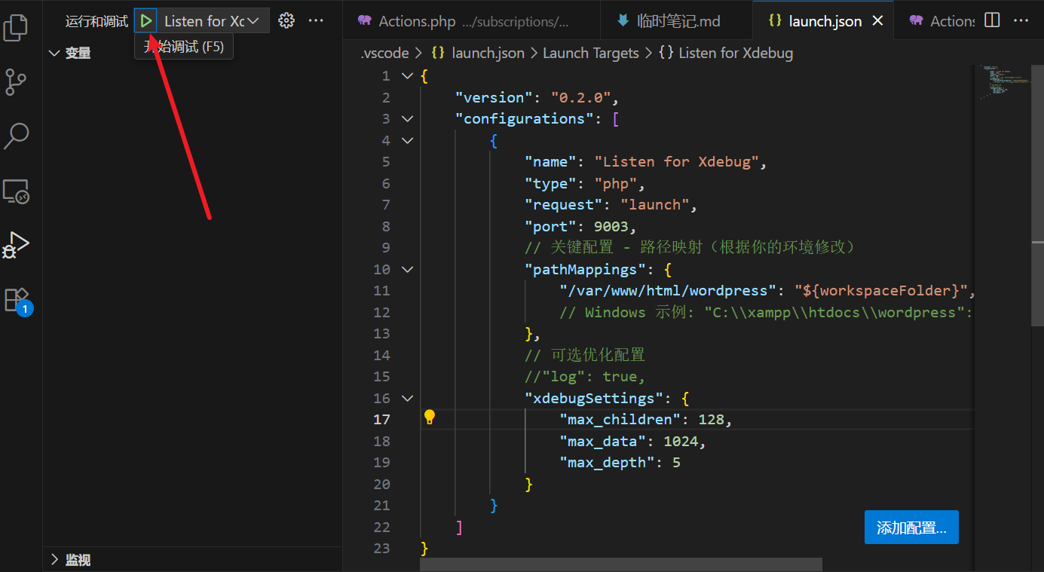The image size is (1044, 572).
Task: Click the 运行和调试 panel title
Action: tap(96, 21)
